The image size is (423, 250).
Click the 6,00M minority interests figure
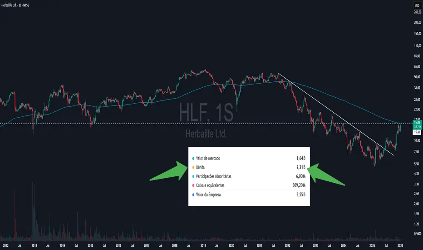coord(300,176)
